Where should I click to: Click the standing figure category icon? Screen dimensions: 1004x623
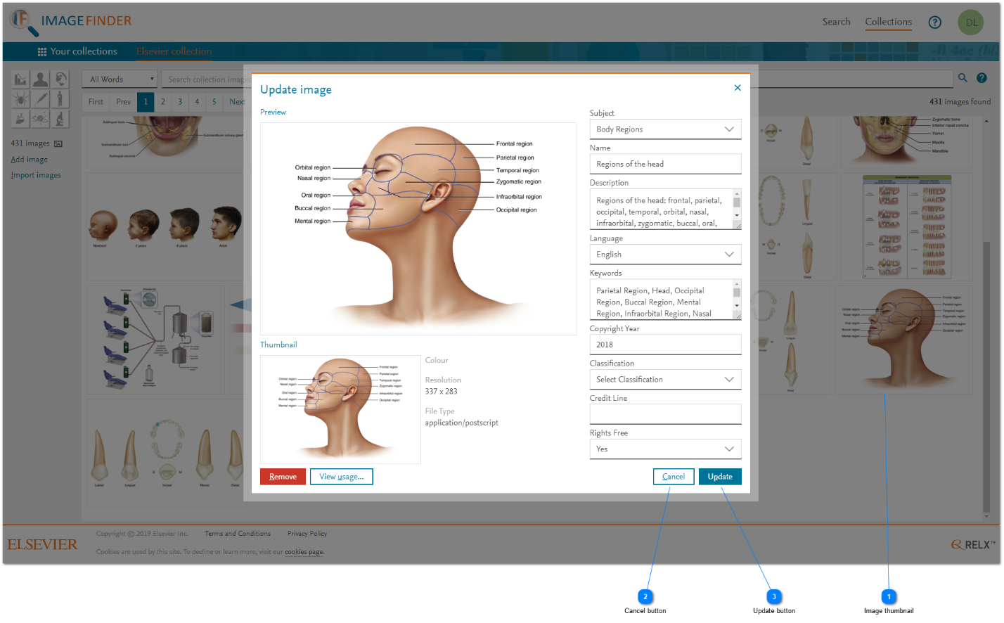coord(60,99)
